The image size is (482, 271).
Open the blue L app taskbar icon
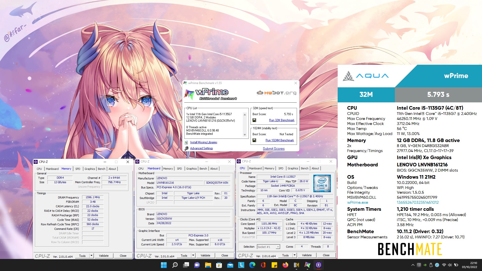click(x=241, y=265)
